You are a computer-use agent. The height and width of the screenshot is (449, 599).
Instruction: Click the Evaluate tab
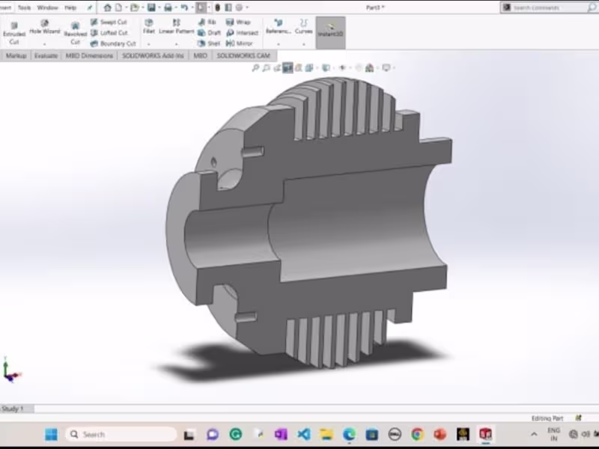point(45,55)
